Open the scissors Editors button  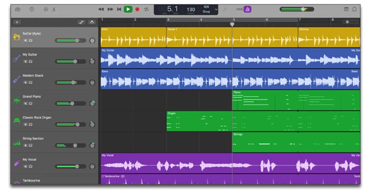(54, 9)
